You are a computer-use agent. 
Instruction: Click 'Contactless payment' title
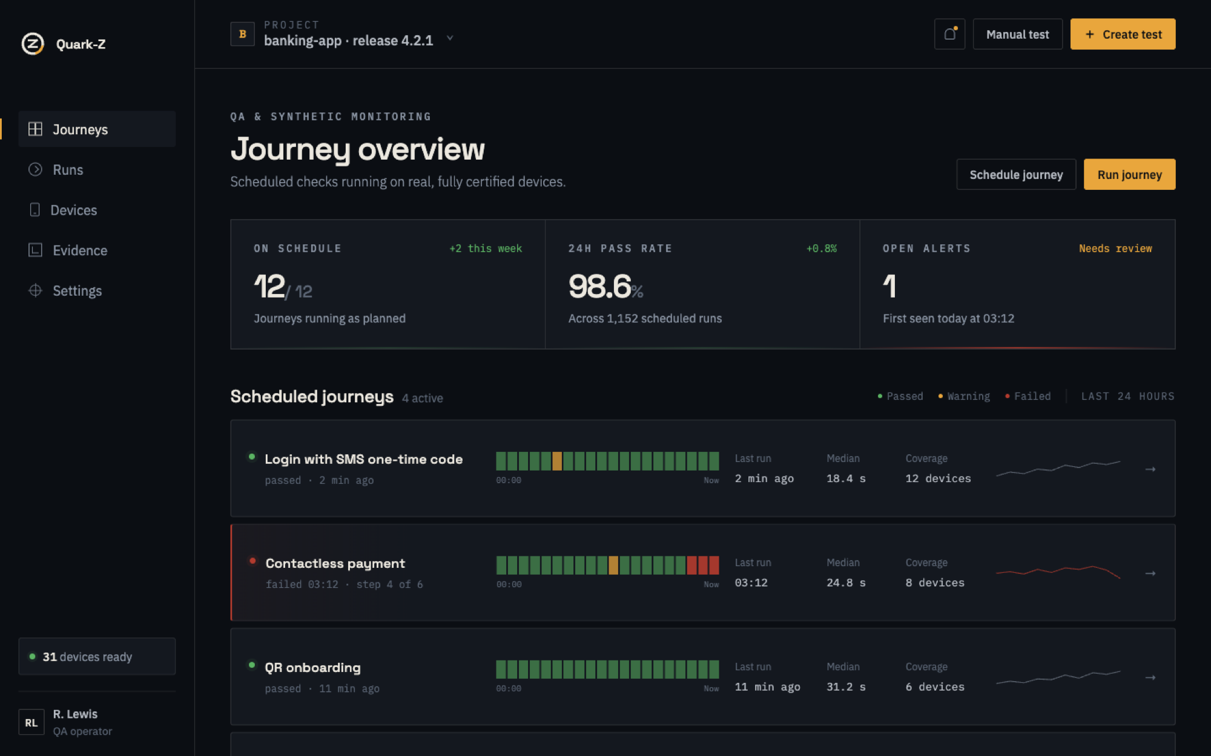pyautogui.click(x=335, y=563)
